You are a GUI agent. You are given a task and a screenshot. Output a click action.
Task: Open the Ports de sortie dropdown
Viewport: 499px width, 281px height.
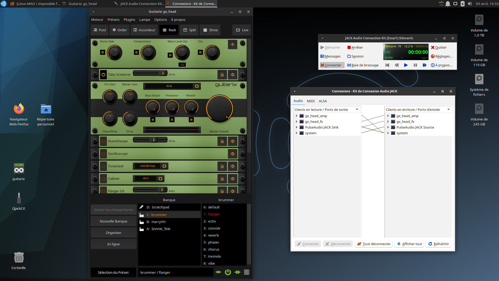(357, 110)
